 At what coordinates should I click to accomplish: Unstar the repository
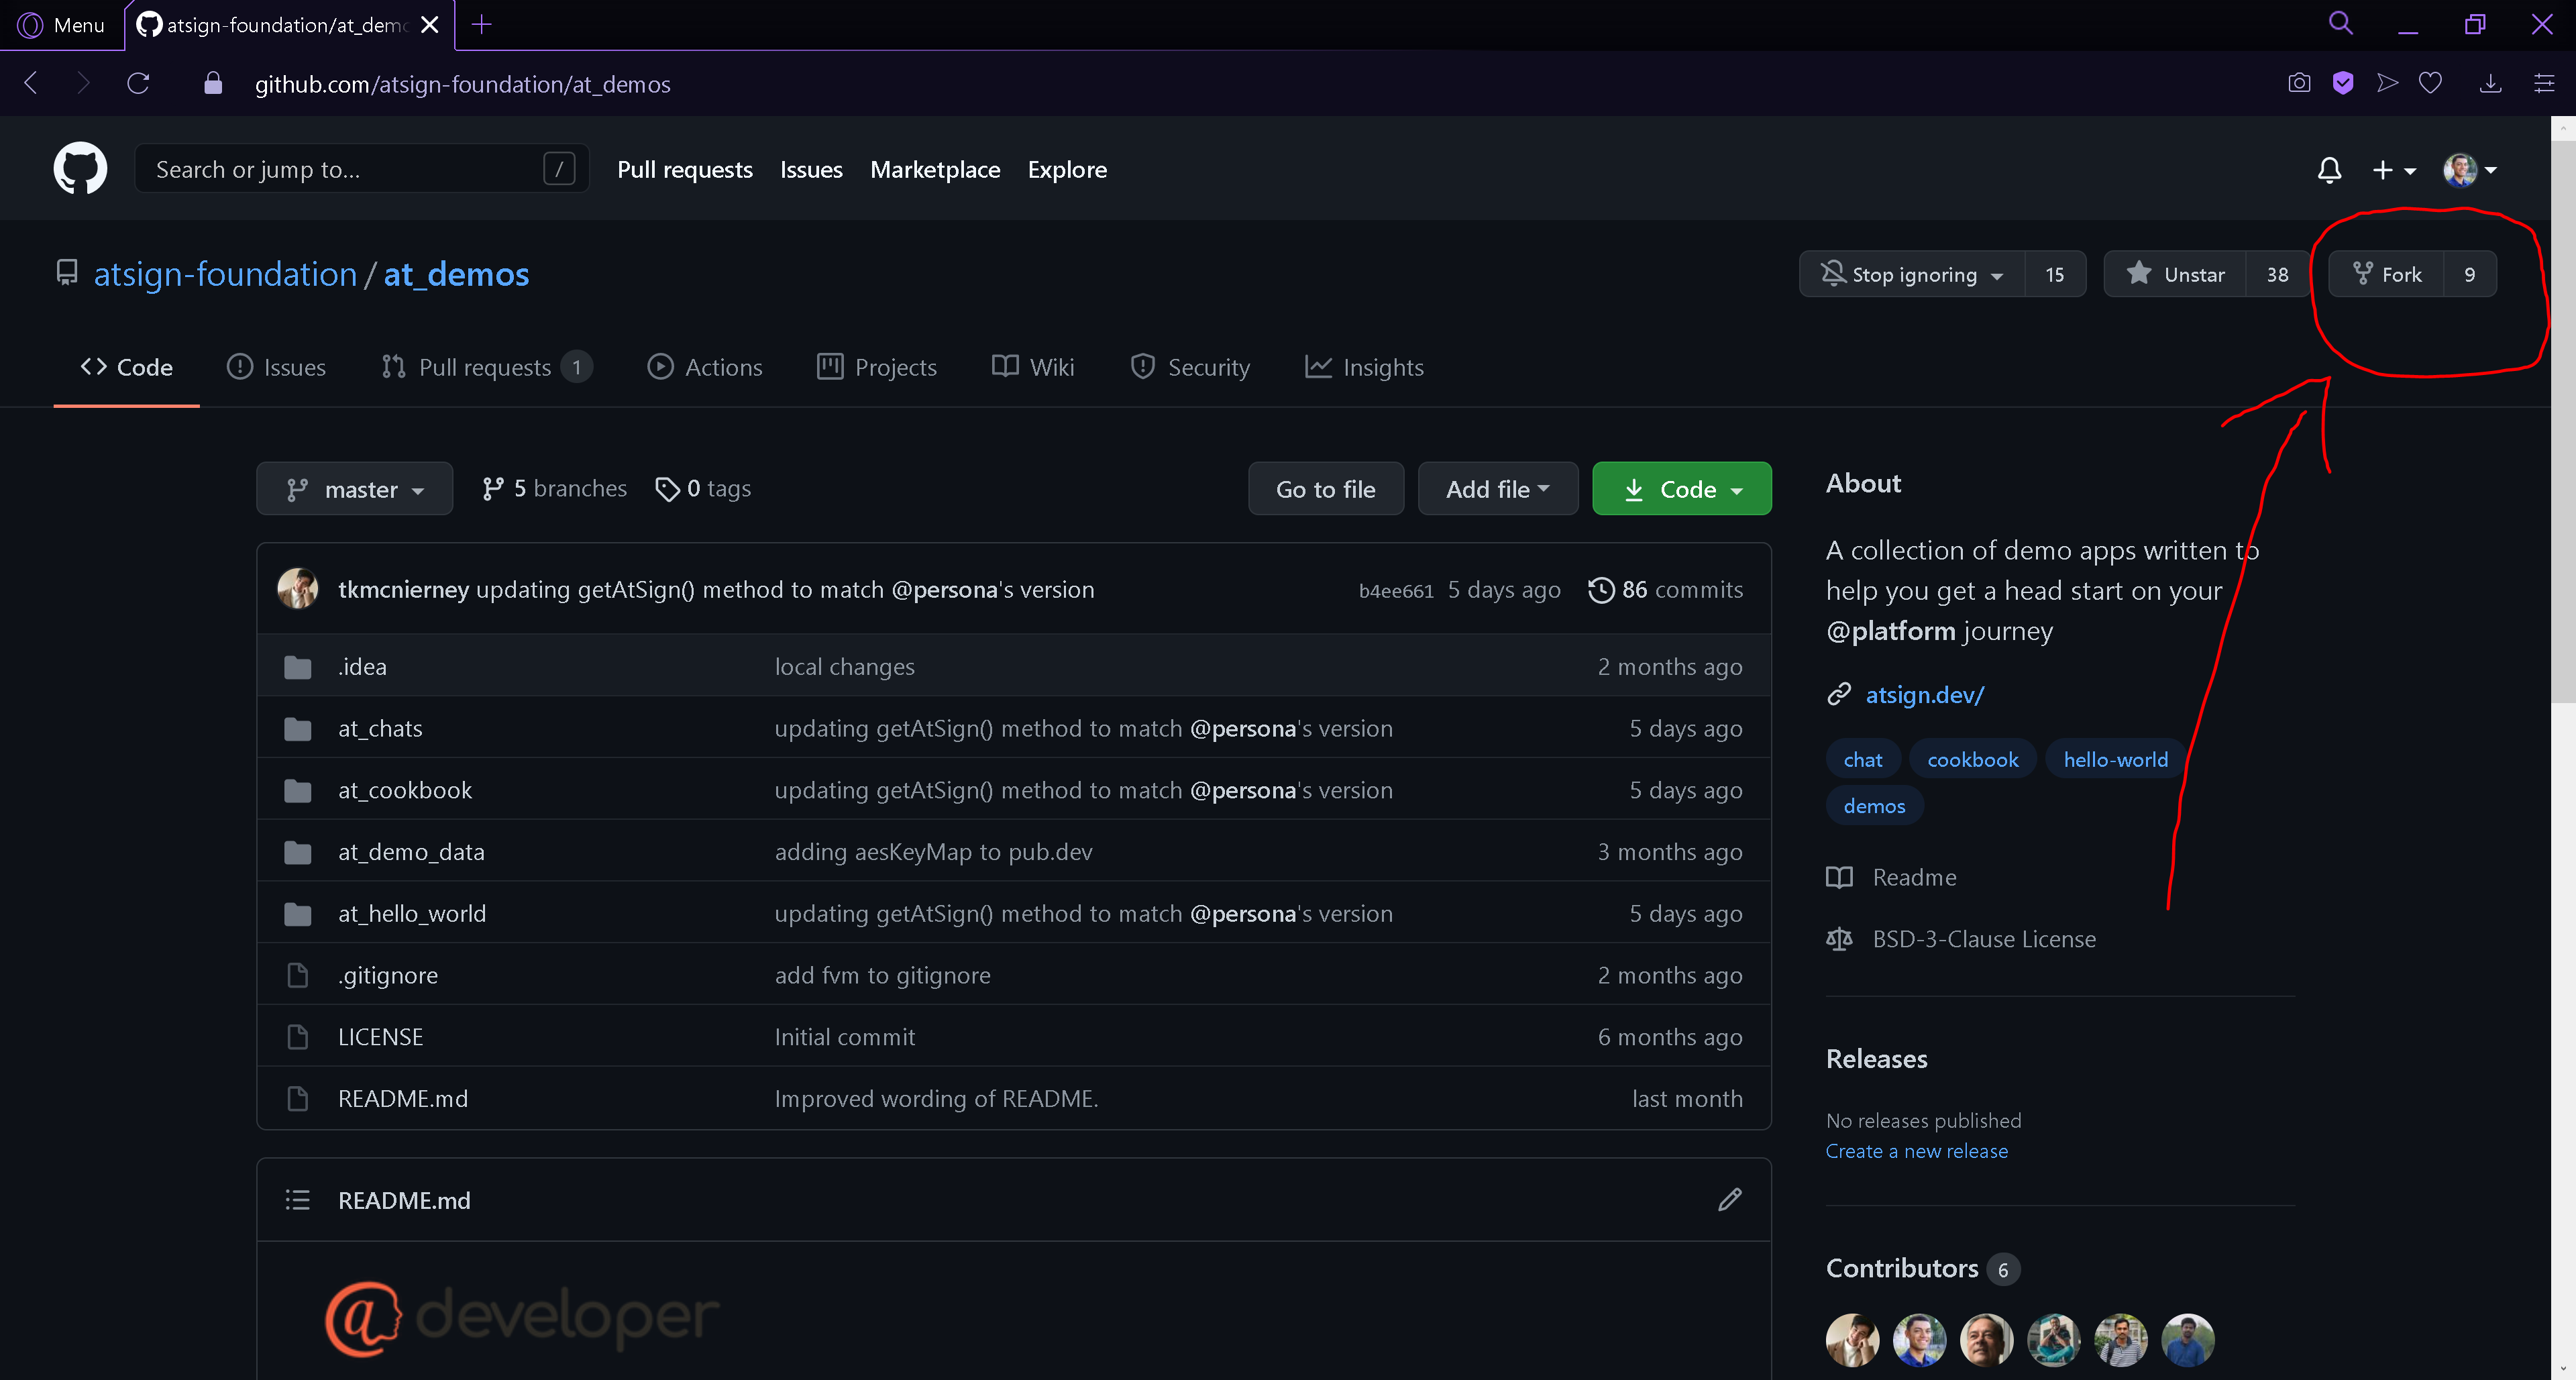2175,274
